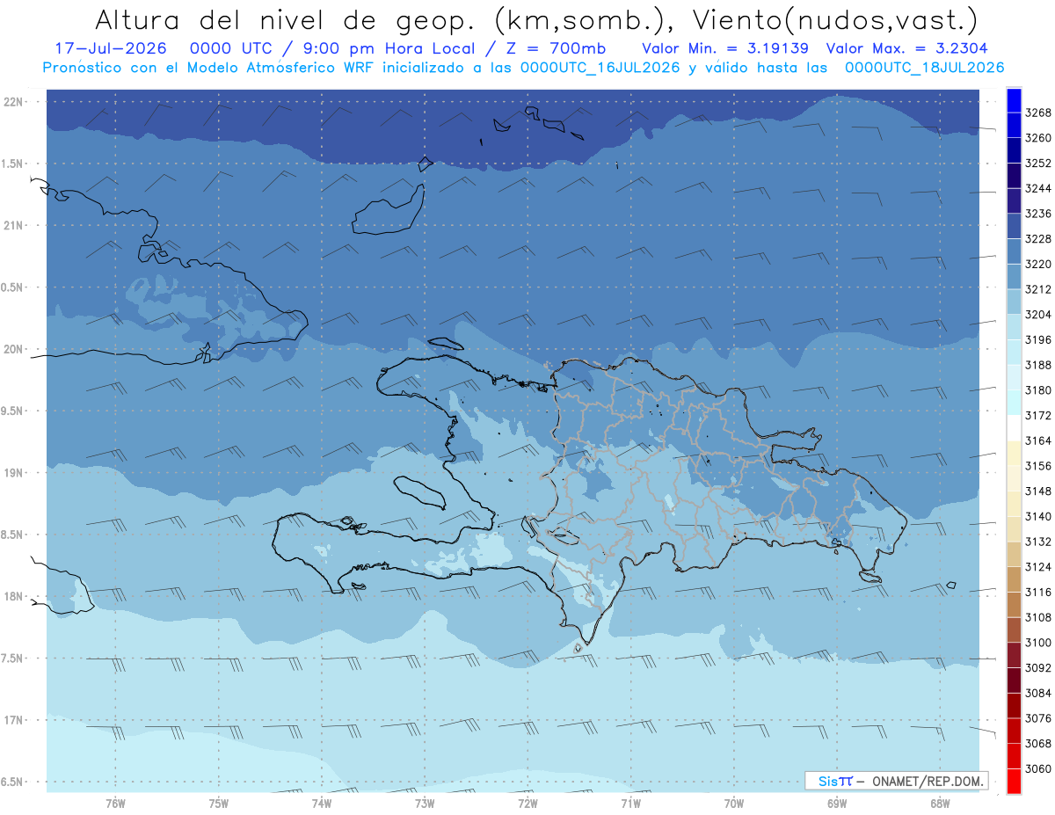Click legend value '3212'

tap(1038, 289)
